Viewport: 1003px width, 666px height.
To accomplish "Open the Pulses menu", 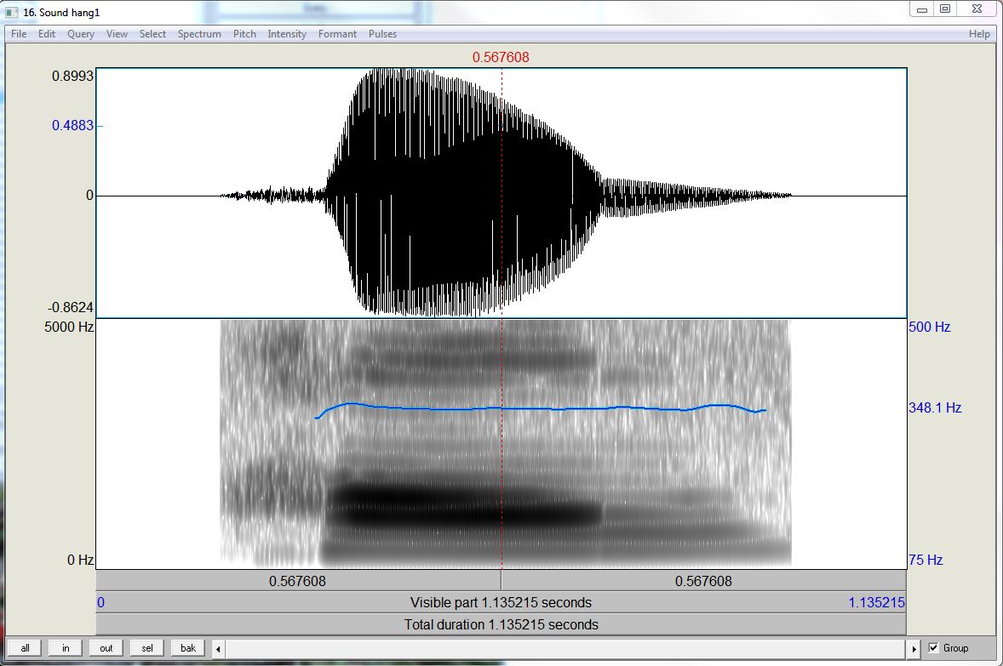I will tap(382, 34).
